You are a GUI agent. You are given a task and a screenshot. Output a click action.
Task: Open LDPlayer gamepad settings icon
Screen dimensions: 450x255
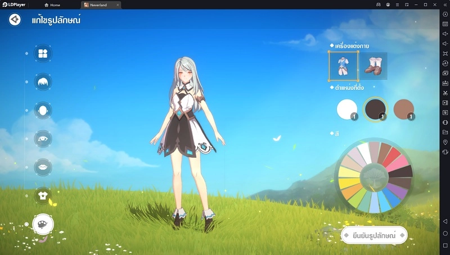click(x=379, y=4)
